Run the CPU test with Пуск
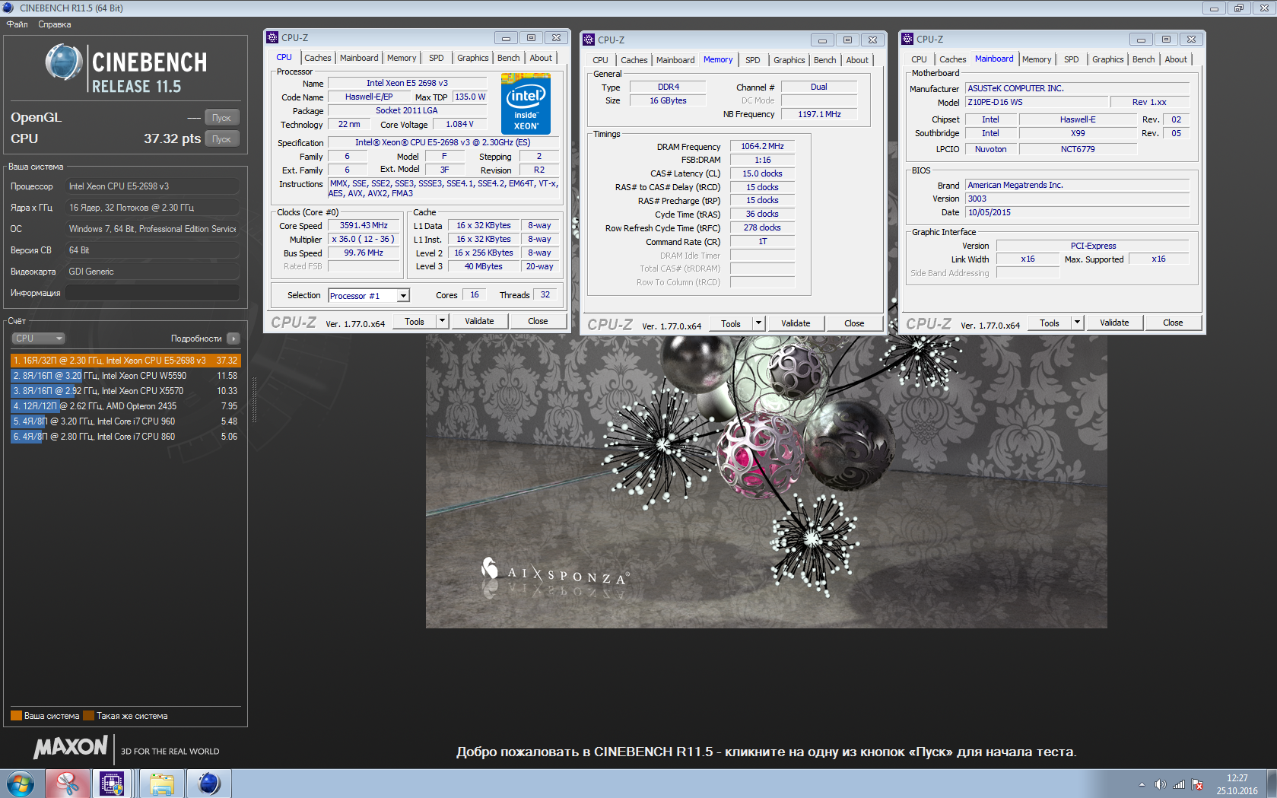This screenshot has width=1277, height=798. point(222,139)
